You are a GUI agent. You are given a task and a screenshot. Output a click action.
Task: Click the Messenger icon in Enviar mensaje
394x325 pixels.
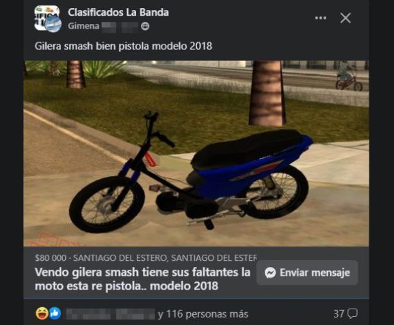point(270,272)
